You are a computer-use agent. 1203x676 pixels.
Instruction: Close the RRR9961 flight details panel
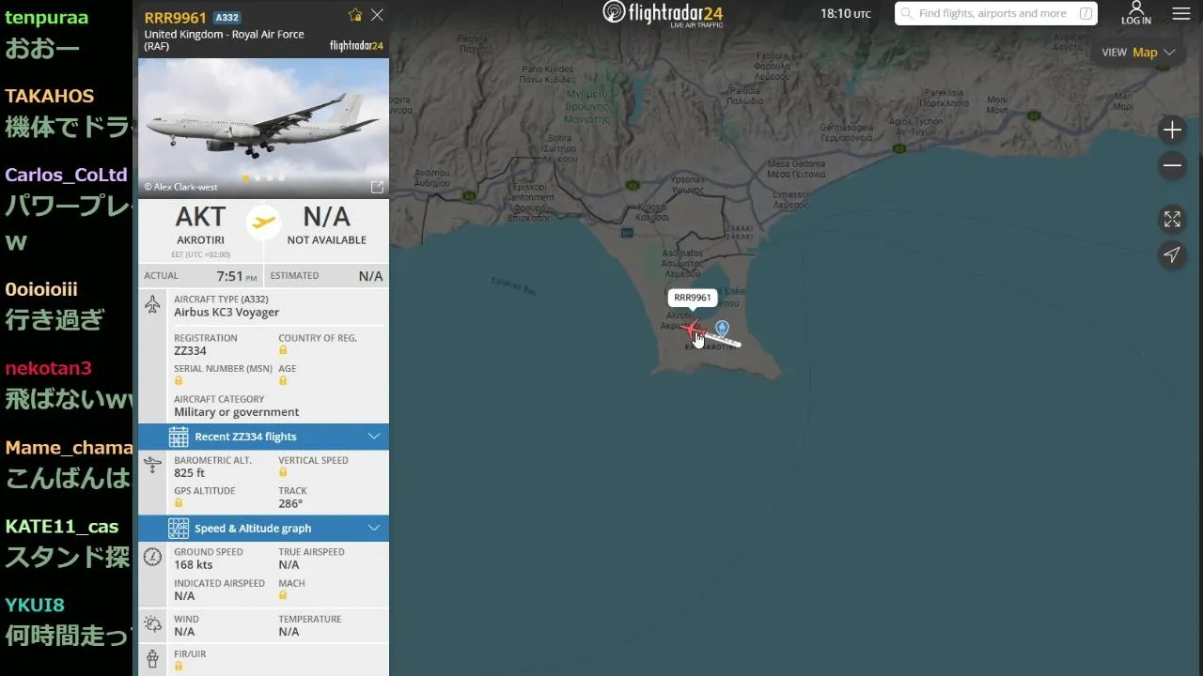377,15
